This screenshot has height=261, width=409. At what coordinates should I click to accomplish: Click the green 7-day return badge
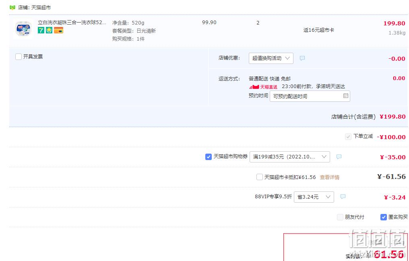coord(41,30)
